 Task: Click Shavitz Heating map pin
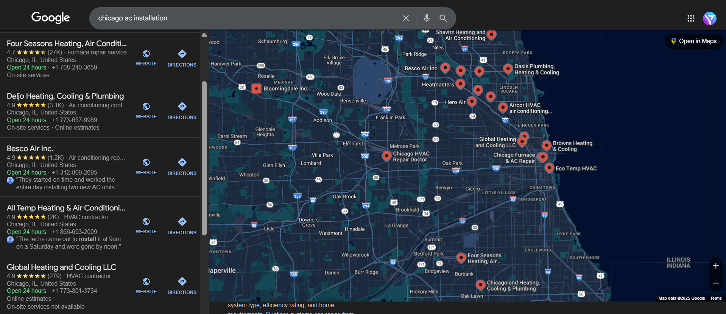point(491,35)
